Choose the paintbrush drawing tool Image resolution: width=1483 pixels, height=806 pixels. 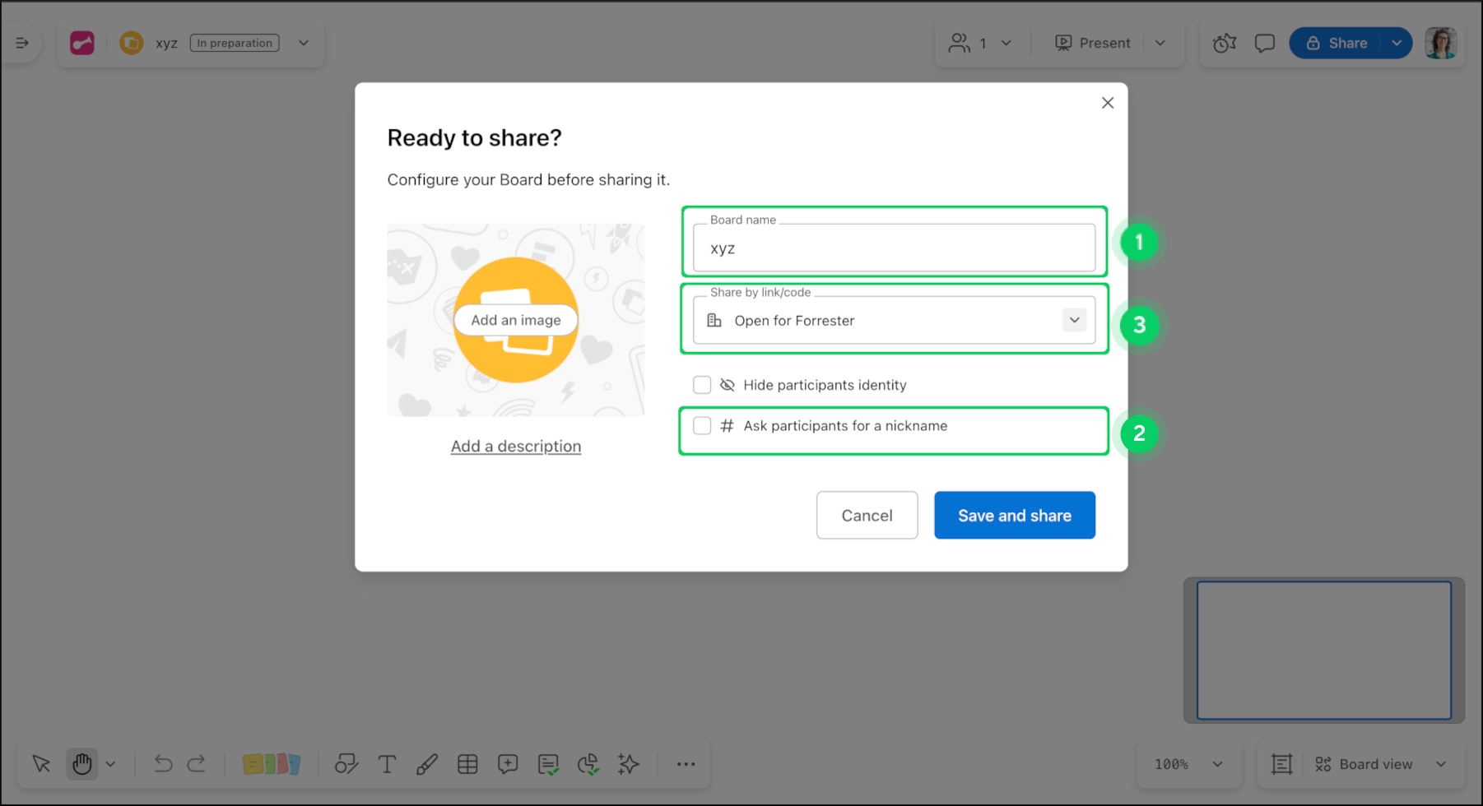click(x=427, y=764)
